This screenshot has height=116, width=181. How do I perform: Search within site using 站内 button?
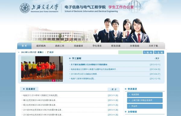click(x=148, y=52)
